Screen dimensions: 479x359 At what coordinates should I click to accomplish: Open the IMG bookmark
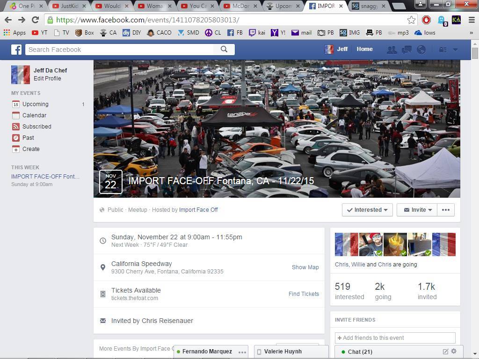pos(349,33)
